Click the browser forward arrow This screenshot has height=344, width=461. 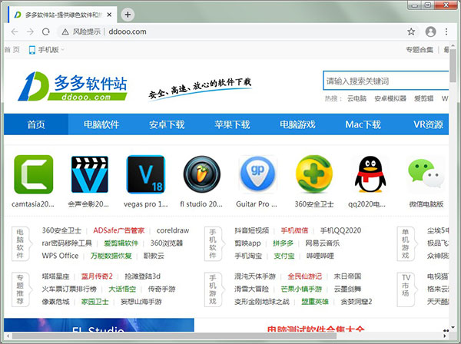tap(30, 31)
